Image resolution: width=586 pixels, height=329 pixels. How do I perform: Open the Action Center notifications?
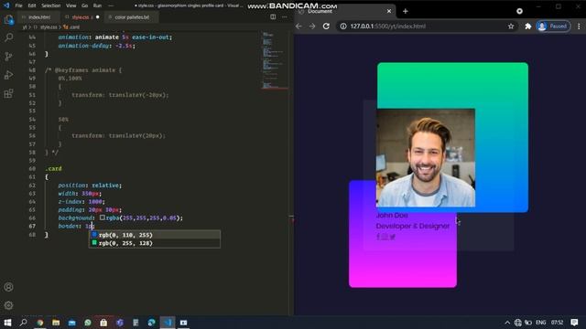tap(574, 323)
